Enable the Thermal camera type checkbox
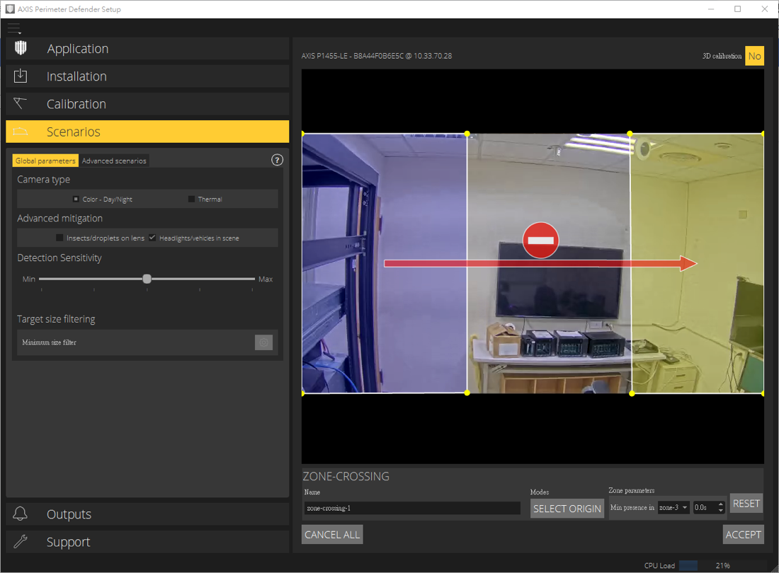The width and height of the screenshot is (779, 573). (190, 199)
